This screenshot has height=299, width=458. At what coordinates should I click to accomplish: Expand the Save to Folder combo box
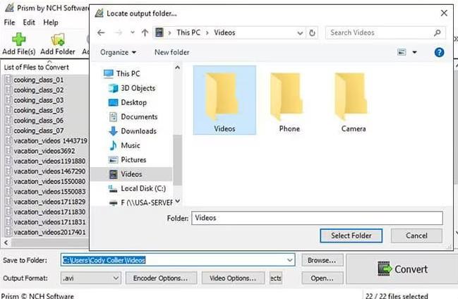(x=290, y=260)
